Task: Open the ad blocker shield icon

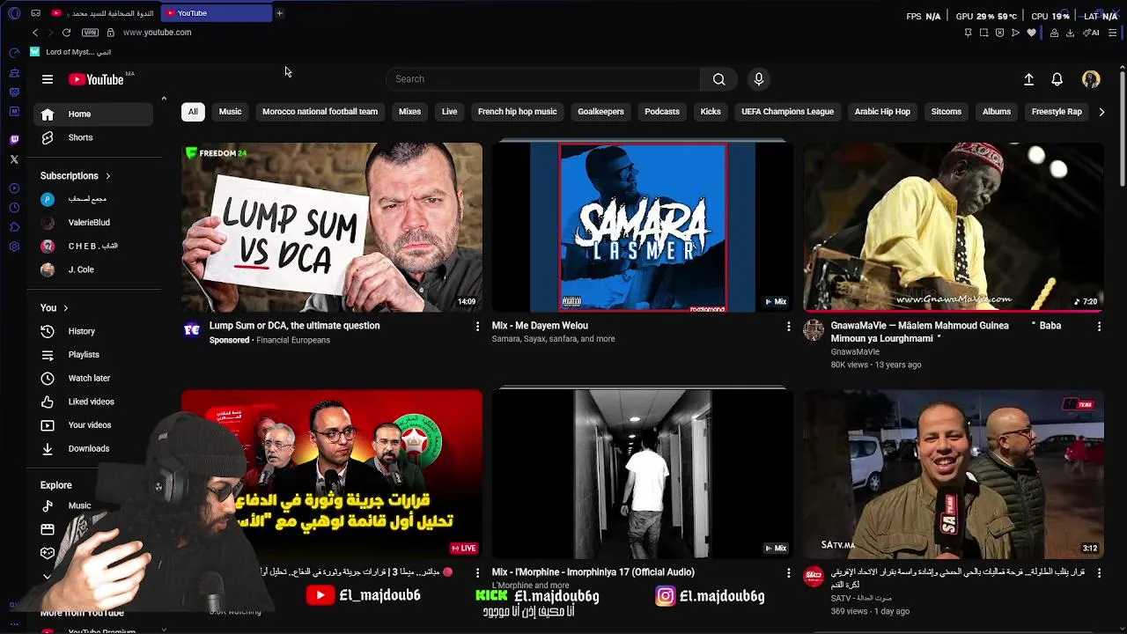Action: [x=999, y=33]
